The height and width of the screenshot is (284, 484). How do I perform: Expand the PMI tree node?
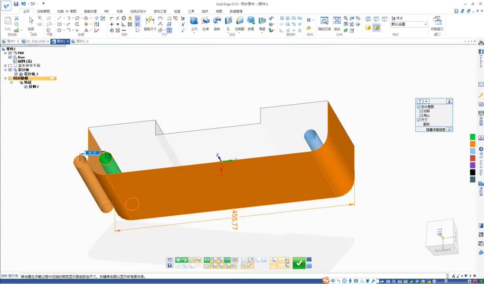(x=5, y=53)
